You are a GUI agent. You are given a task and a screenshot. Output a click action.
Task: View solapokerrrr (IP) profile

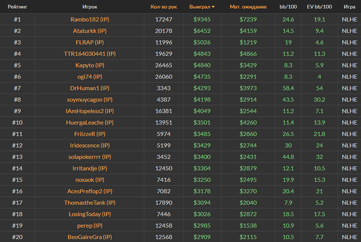(x=90, y=157)
